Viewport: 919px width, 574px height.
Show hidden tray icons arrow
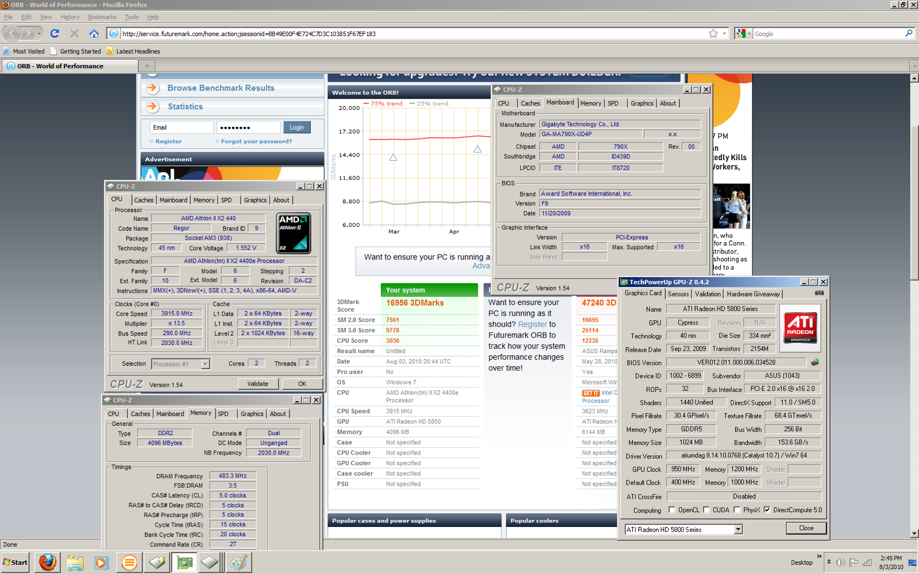pyautogui.click(x=829, y=562)
